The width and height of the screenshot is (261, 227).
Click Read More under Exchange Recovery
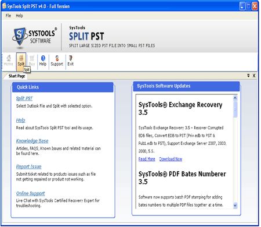(x=147, y=159)
